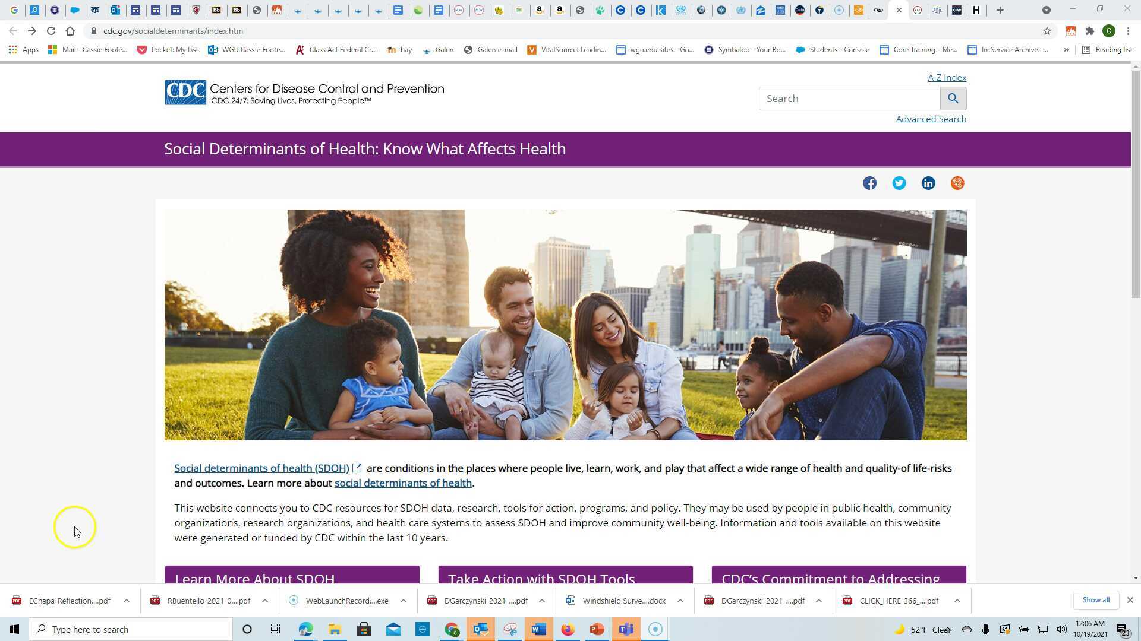Open the Chrome browser menu
The image size is (1141, 641).
1129,31
